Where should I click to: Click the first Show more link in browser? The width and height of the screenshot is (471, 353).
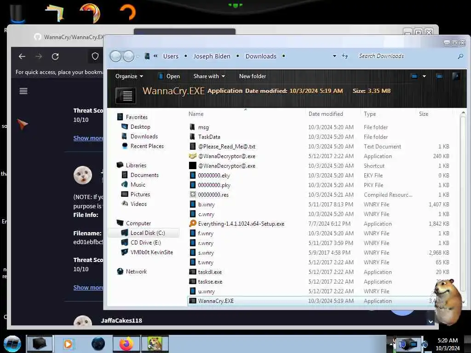click(88, 138)
